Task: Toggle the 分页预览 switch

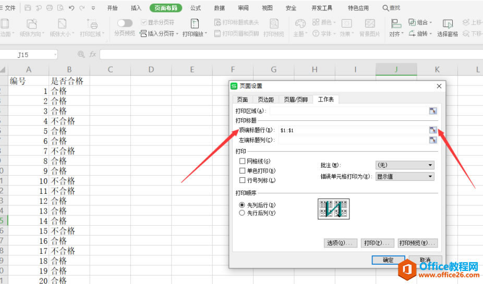Action: click(x=125, y=23)
